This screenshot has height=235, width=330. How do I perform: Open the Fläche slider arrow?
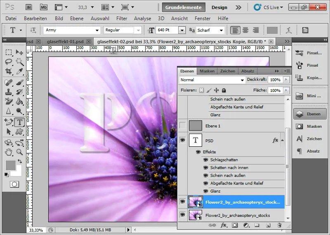click(x=286, y=90)
